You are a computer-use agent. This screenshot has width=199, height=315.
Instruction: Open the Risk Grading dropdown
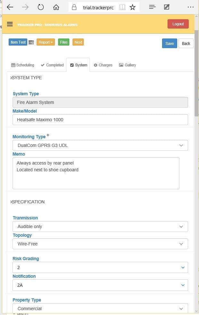tap(100, 268)
